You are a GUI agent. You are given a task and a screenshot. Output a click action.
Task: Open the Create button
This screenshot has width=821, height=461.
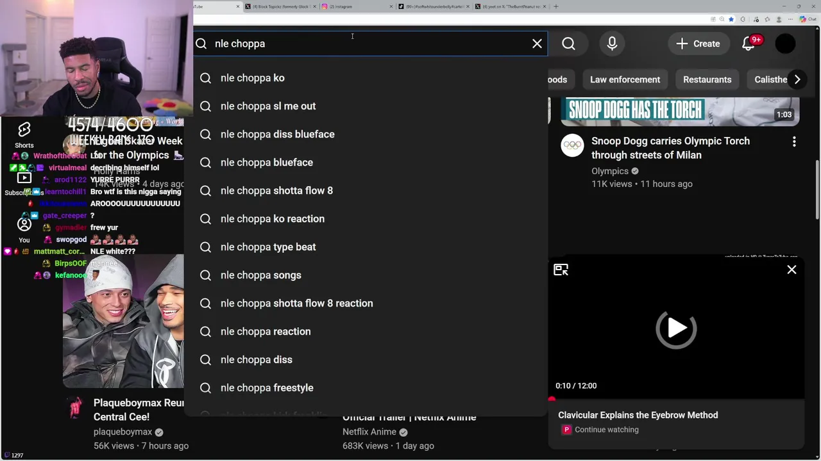click(698, 44)
